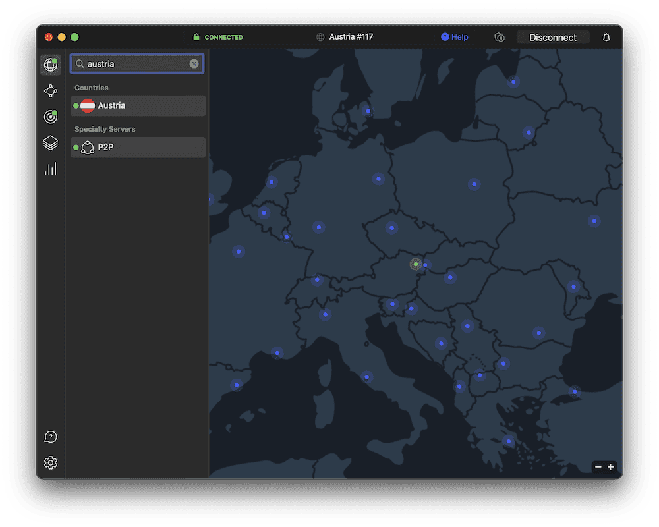Select the Romania server pin
The width and height of the screenshot is (659, 527).
click(x=539, y=333)
